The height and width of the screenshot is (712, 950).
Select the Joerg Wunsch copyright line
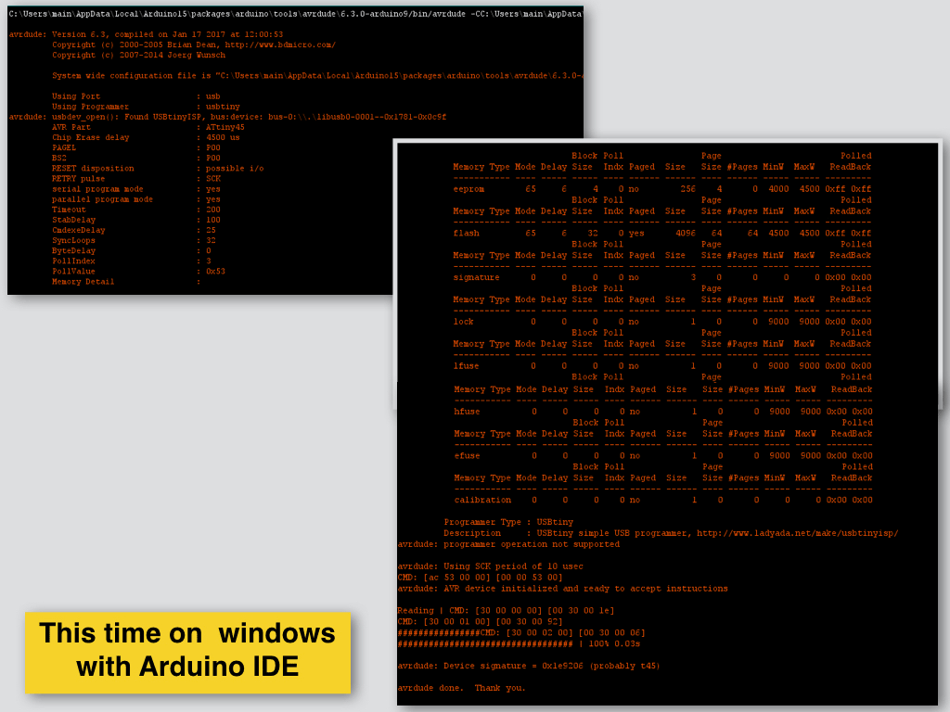(139, 55)
